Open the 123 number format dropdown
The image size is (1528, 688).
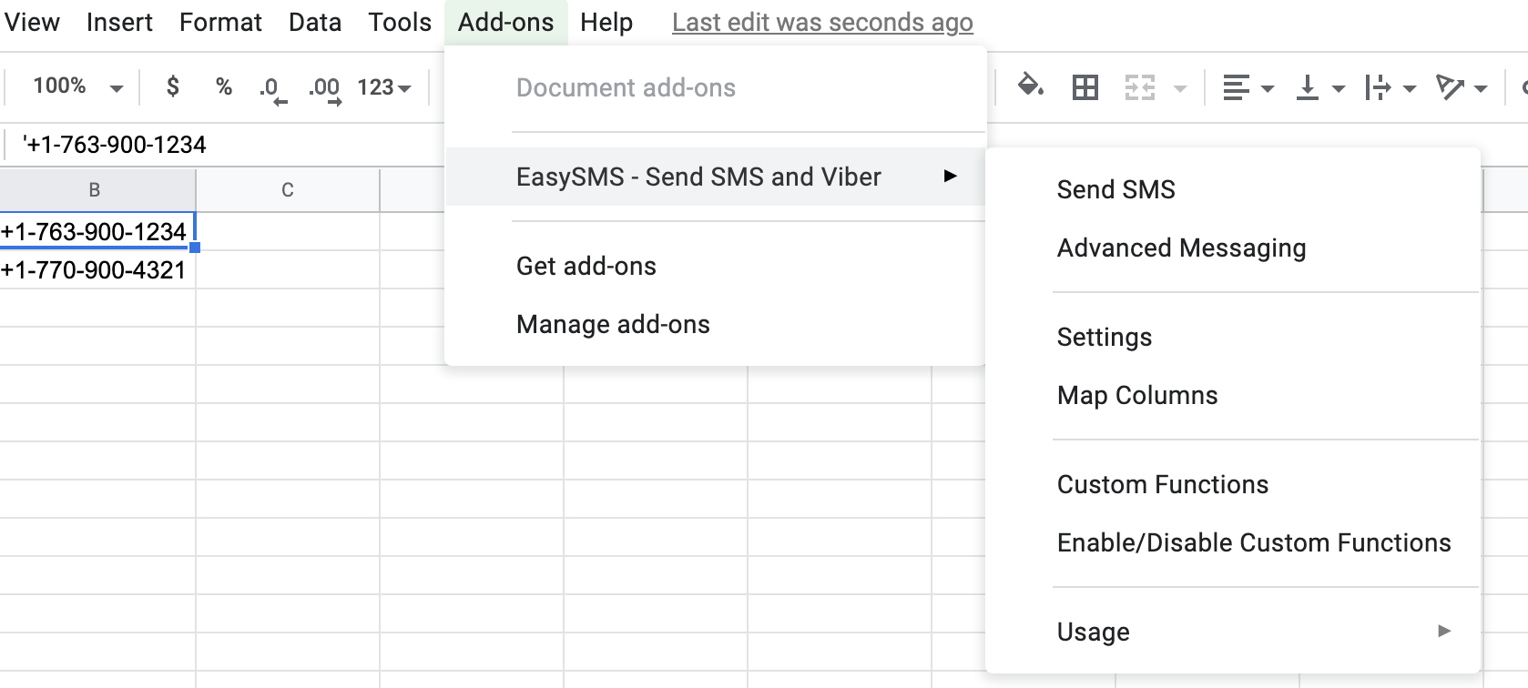383,87
